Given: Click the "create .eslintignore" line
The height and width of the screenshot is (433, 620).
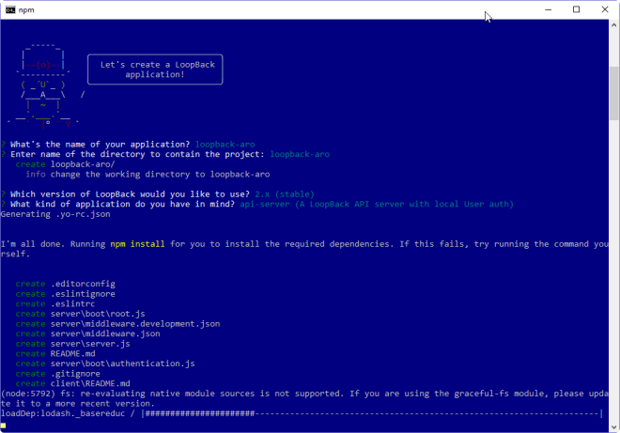Looking at the screenshot, I should [66, 294].
